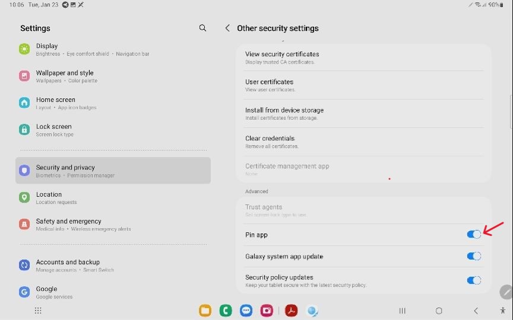The width and height of the screenshot is (513, 320).
Task: Turn off the Pin app toggle
Action: (x=474, y=234)
